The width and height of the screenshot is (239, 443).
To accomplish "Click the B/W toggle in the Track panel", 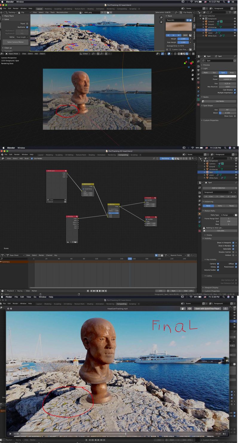I will click(x=185, y=35).
